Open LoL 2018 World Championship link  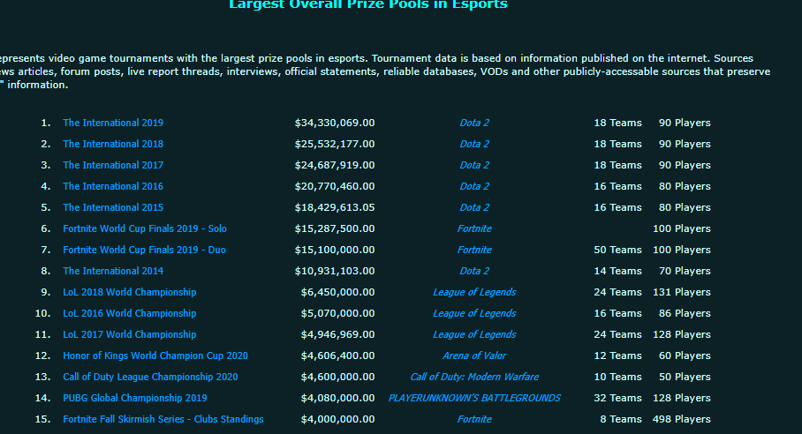pos(130,293)
